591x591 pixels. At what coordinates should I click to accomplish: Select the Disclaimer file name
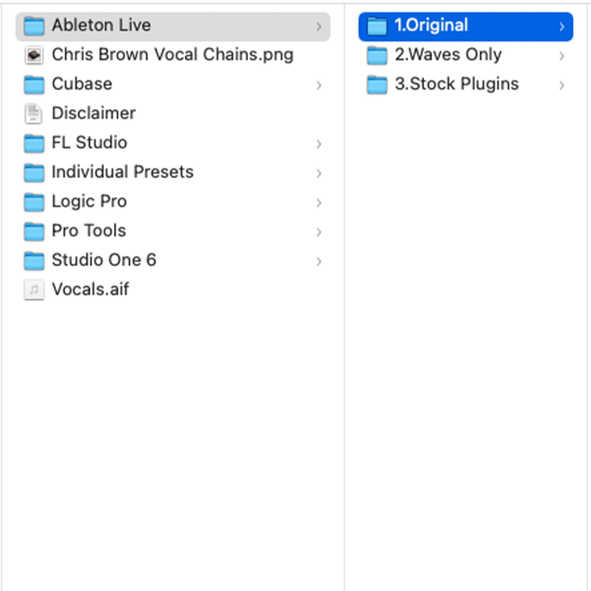pos(94,113)
